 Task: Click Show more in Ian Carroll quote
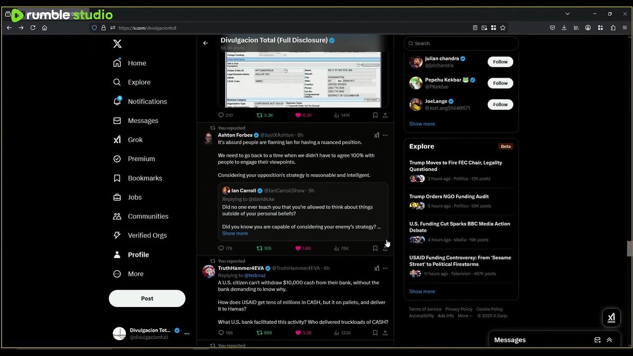point(235,233)
